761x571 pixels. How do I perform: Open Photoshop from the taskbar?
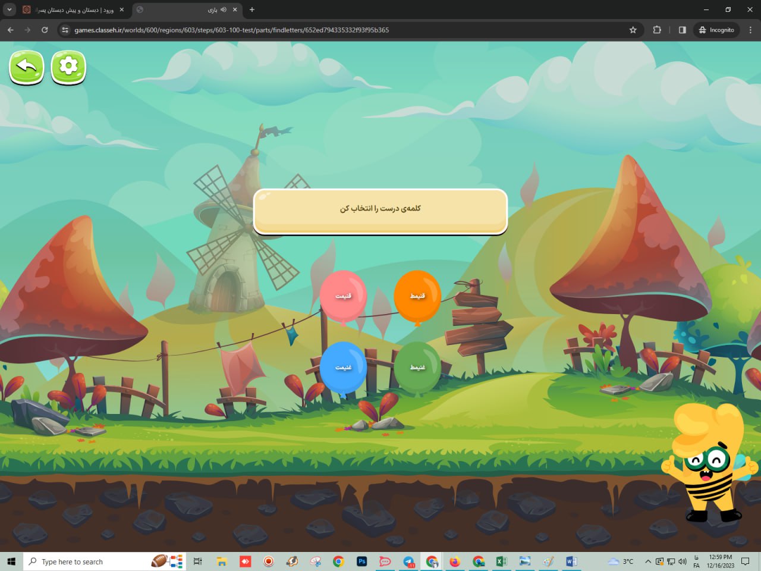[361, 561]
